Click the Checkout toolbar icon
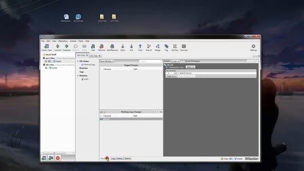 pos(66,47)
